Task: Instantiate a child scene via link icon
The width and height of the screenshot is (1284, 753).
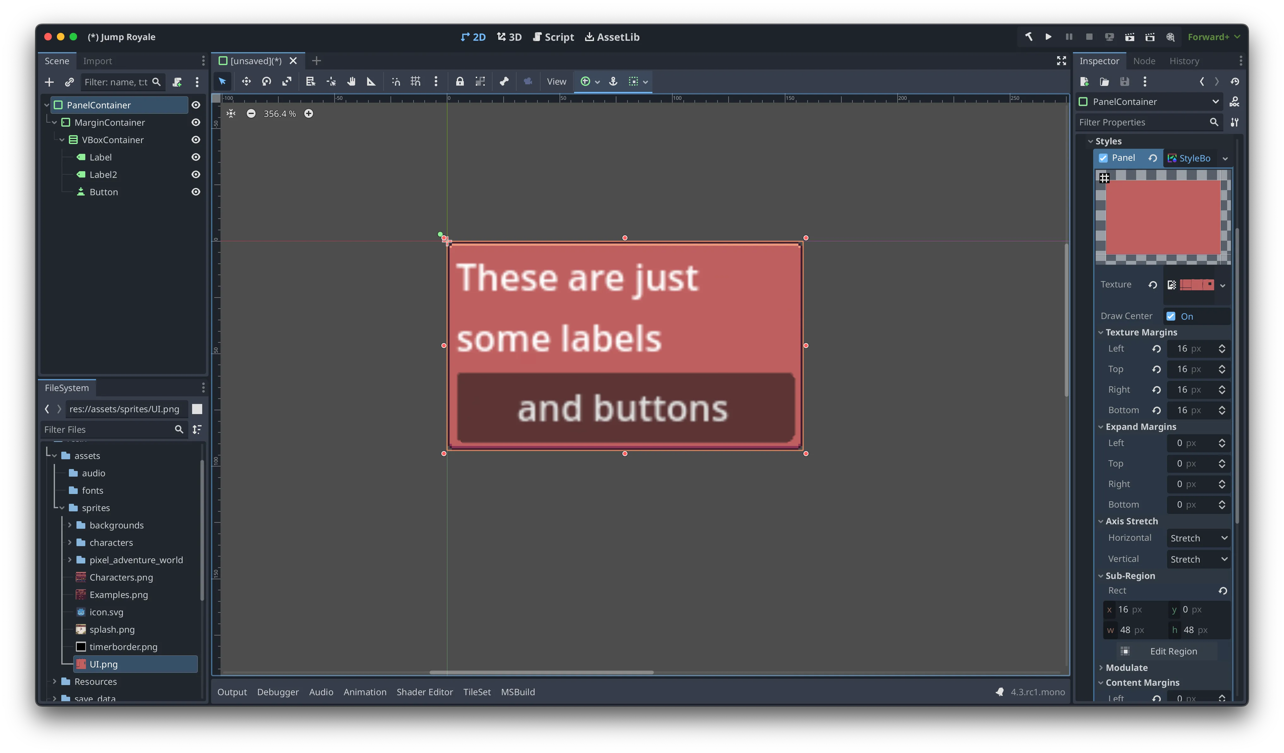Action: point(69,82)
